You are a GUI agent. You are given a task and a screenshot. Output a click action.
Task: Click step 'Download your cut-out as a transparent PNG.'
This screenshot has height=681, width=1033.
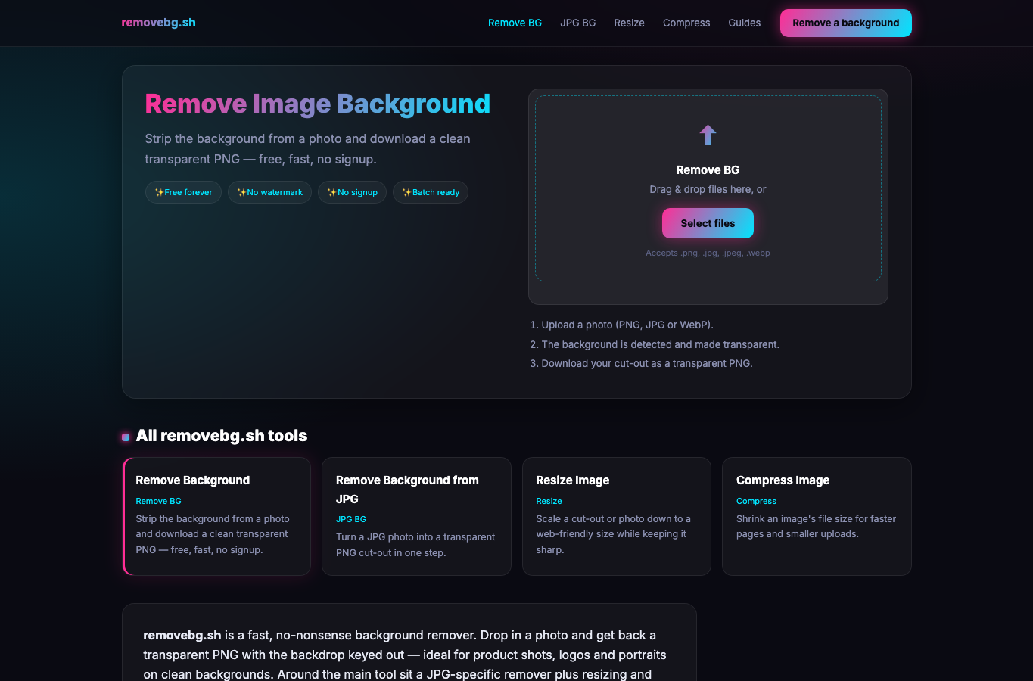pyautogui.click(x=647, y=363)
